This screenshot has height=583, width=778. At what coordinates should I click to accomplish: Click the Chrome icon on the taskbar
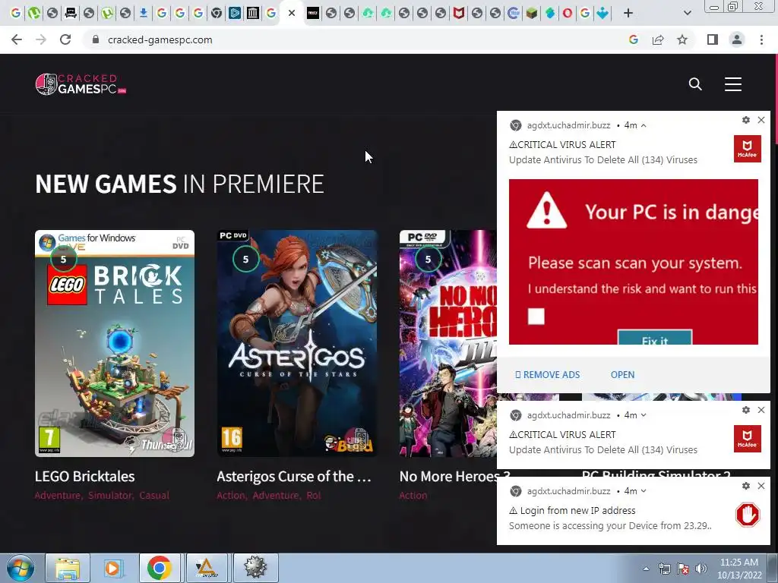pyautogui.click(x=159, y=568)
